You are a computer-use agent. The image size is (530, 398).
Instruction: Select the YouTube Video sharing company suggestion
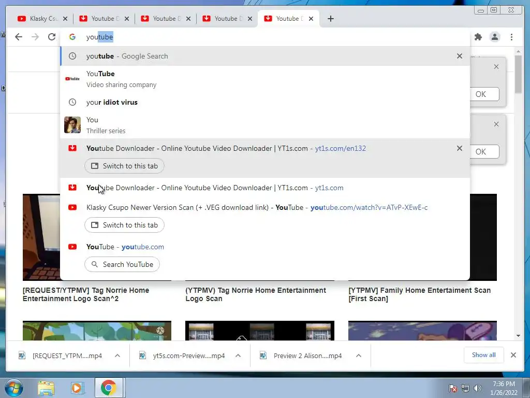click(x=265, y=79)
